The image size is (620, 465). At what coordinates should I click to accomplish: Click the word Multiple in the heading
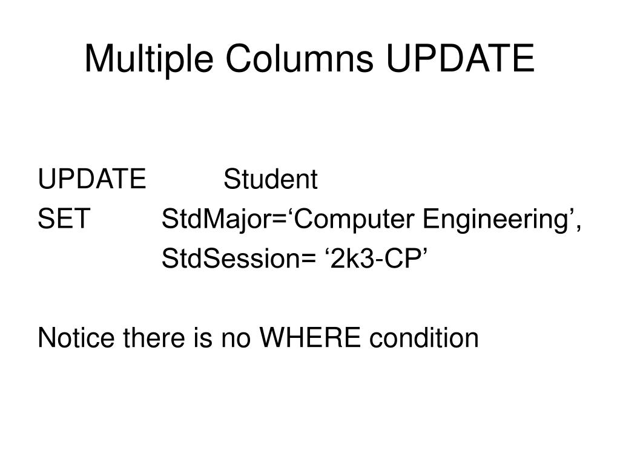(149, 59)
